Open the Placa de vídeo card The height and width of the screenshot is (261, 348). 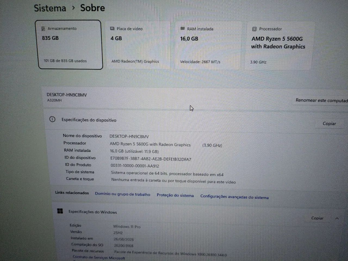(138, 45)
